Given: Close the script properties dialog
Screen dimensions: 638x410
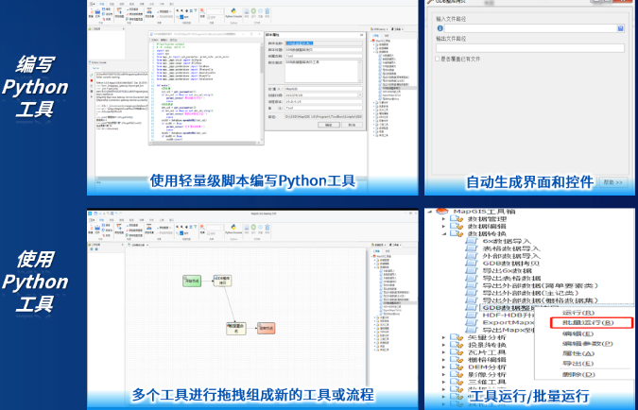Looking at the screenshot, I should (361, 35).
